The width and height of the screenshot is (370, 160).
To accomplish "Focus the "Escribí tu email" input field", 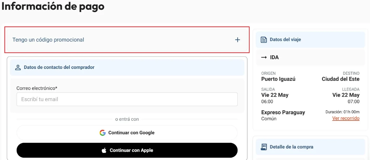I will [x=127, y=99].
